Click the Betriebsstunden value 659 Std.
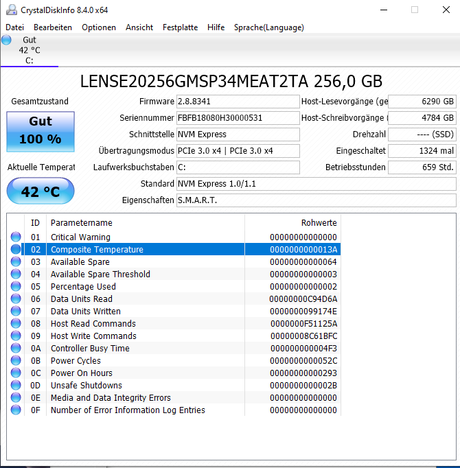The width and height of the screenshot is (460, 468). 422,167
